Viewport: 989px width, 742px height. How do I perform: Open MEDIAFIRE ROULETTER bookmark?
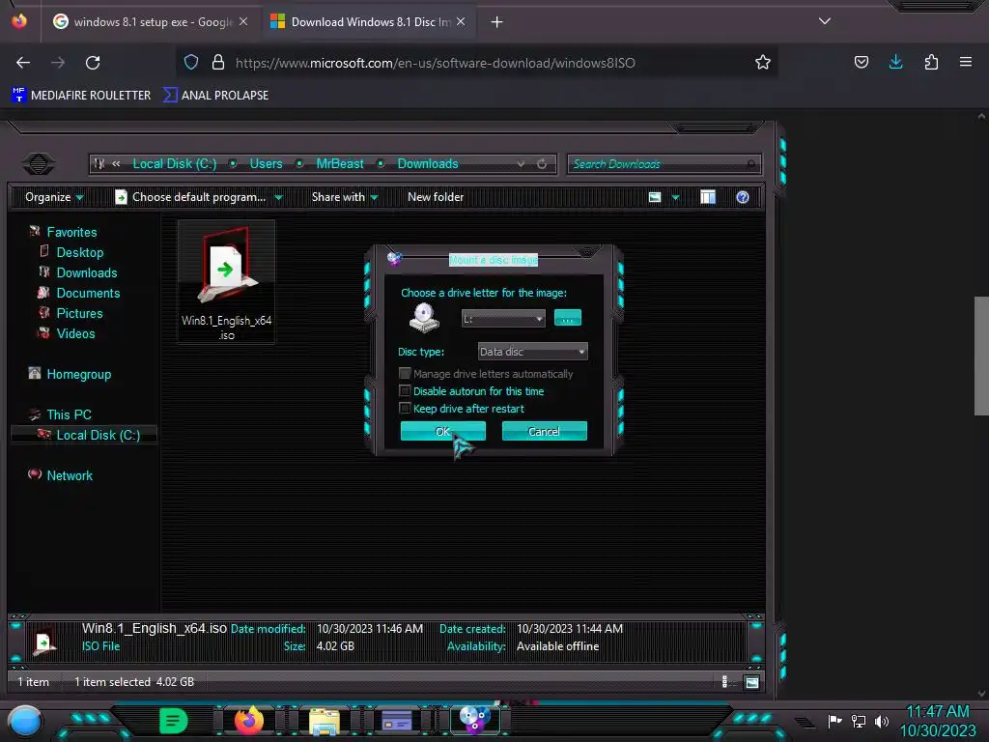[81, 96]
